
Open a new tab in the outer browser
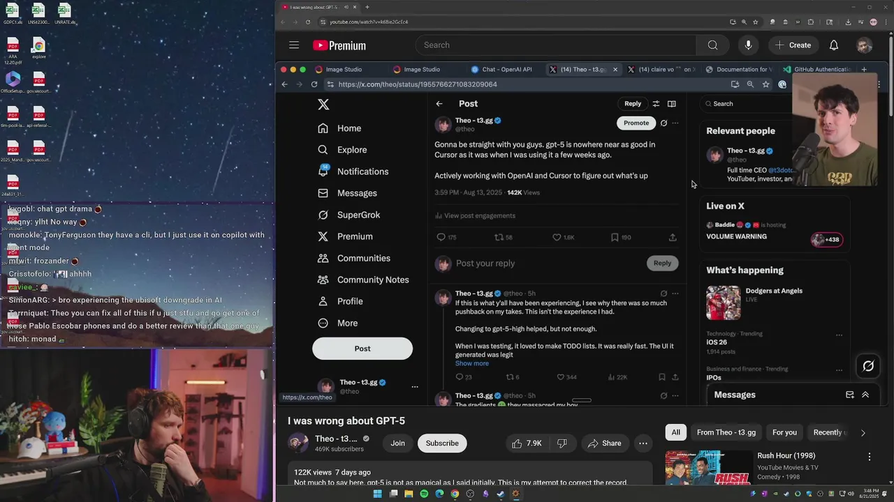(x=367, y=7)
